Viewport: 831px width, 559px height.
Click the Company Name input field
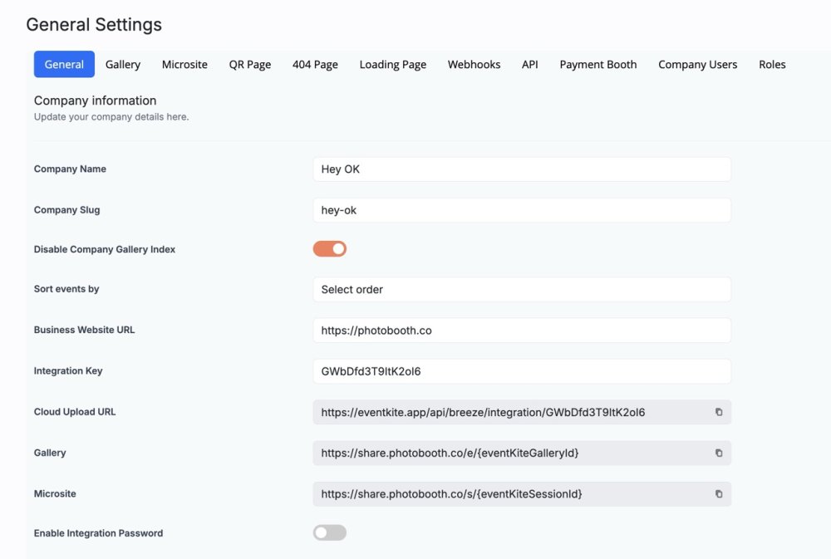pos(522,169)
